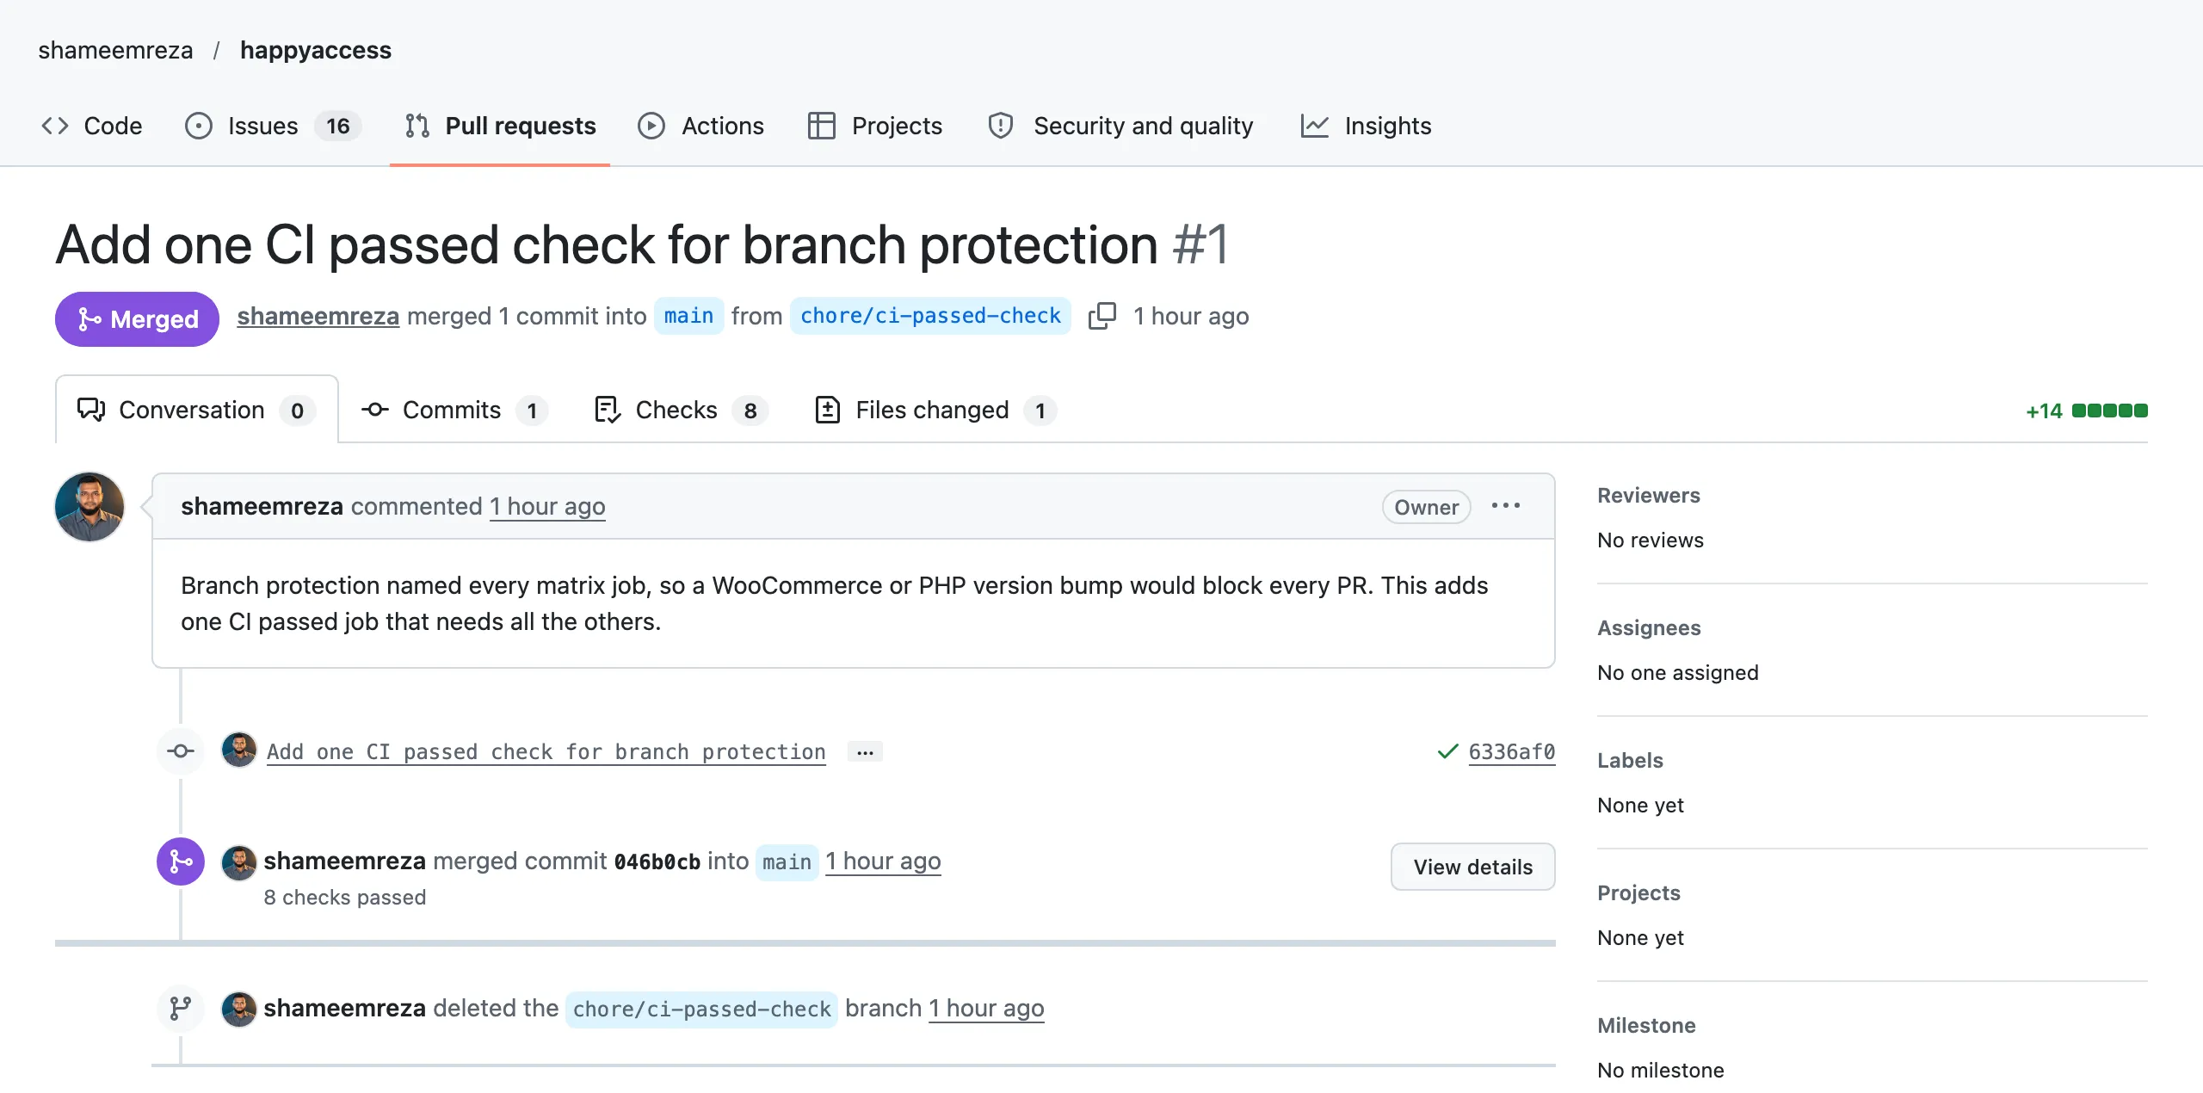Click the small avatar next to commit message
Viewport: 2203px width, 1093px height.
[239, 750]
